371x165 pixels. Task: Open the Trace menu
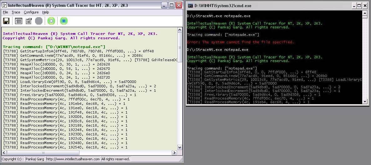click(16, 12)
